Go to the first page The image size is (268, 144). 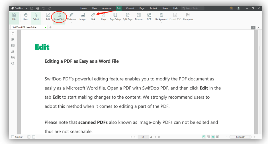click(131, 137)
